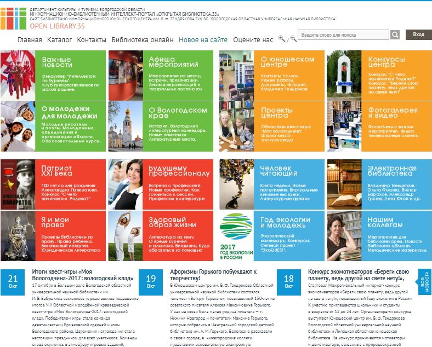The image size is (432, 347).
Task: Click the bell tower thumbnail image
Action: coord(126,126)
